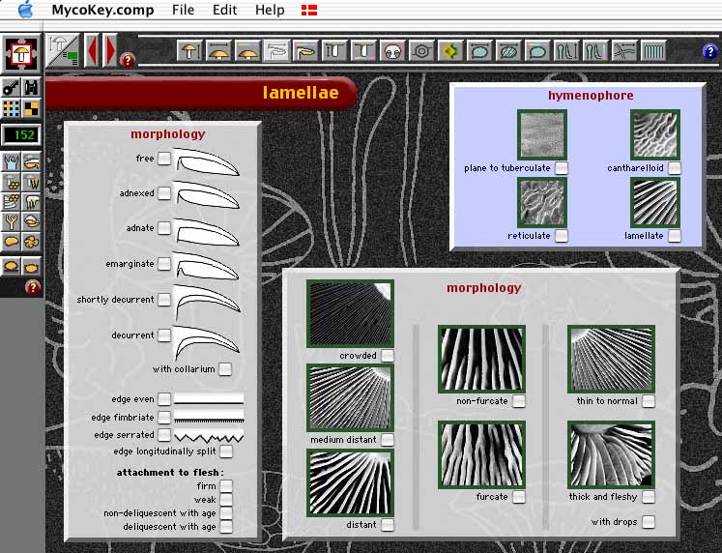Click the fork-shaped fungus icon in sidebar
722x553 pixels.
[x=12, y=221]
